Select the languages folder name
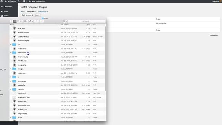 pos(22,81)
